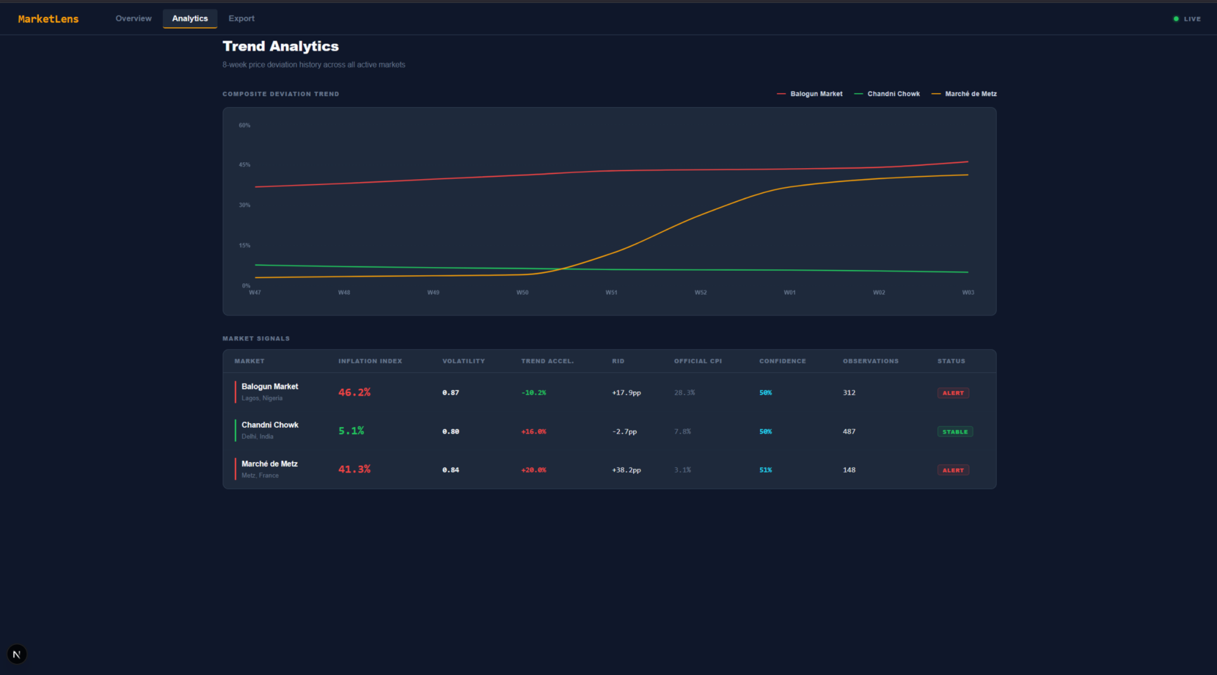Click the MarketLens logo
Viewport: 1217px width, 675px height.
point(48,19)
